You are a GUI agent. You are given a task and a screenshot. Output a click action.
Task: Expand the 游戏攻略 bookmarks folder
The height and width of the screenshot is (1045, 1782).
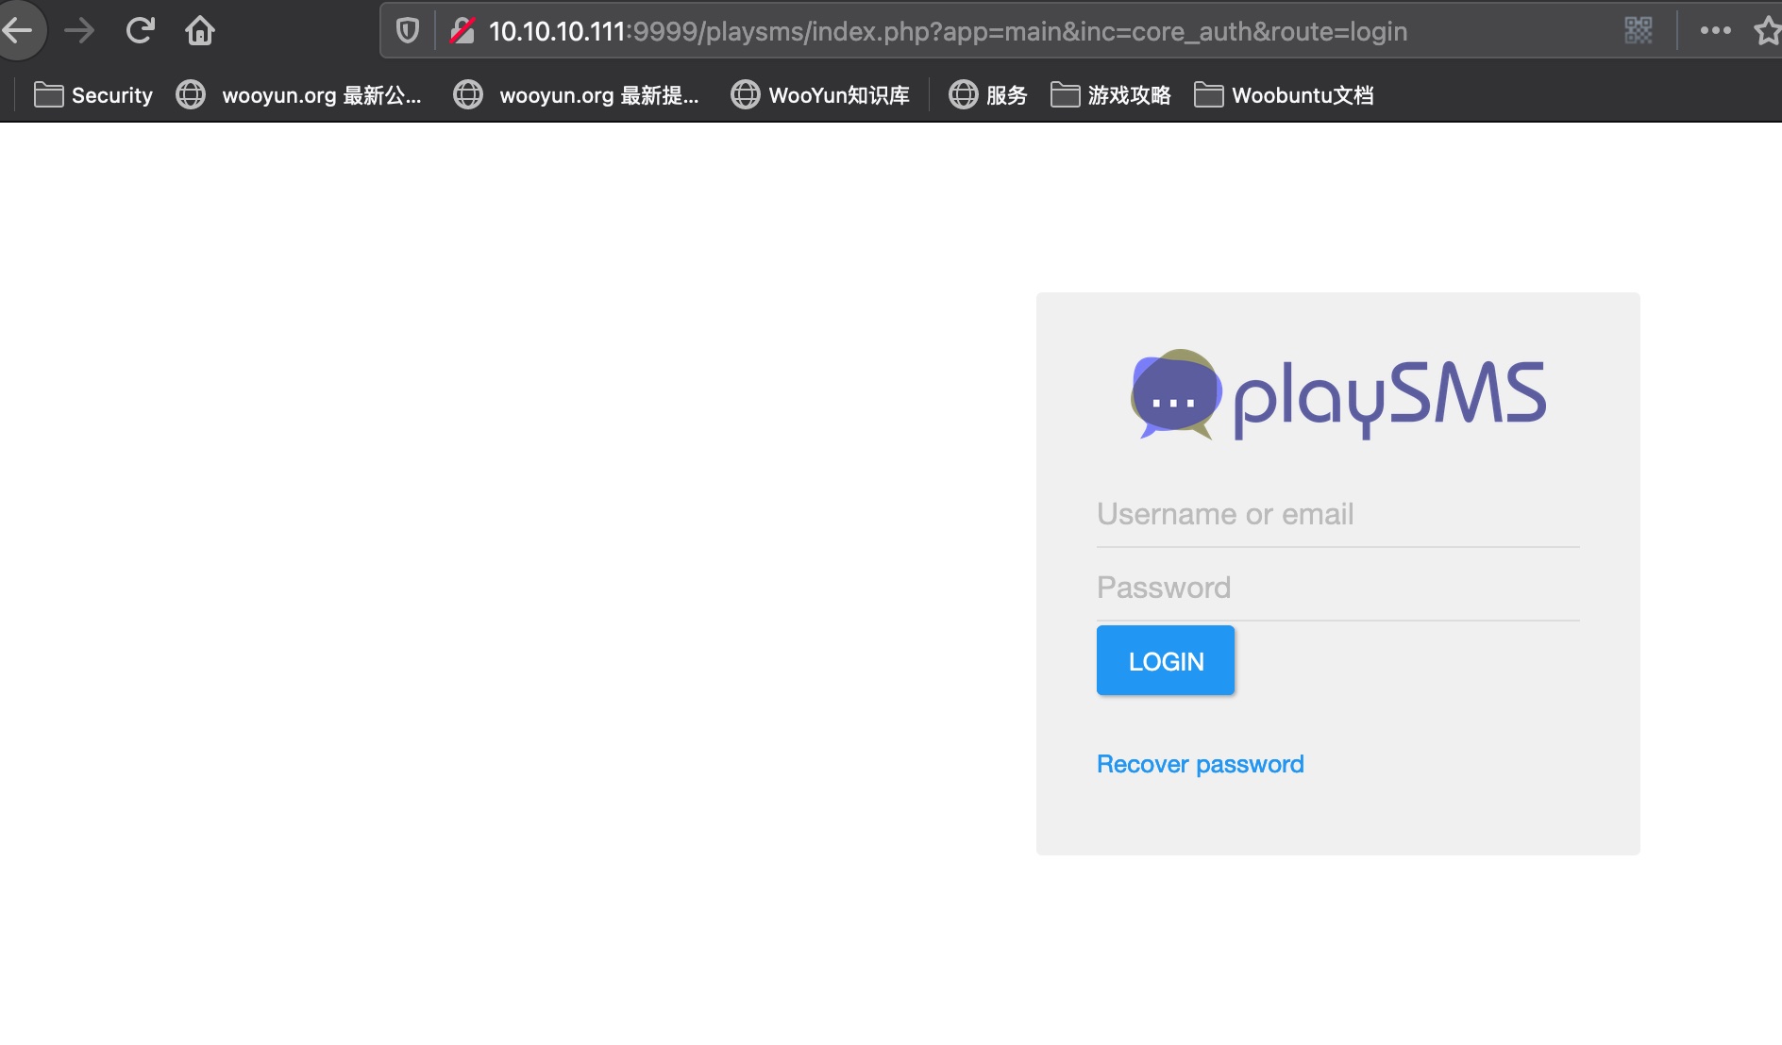coord(1111,95)
